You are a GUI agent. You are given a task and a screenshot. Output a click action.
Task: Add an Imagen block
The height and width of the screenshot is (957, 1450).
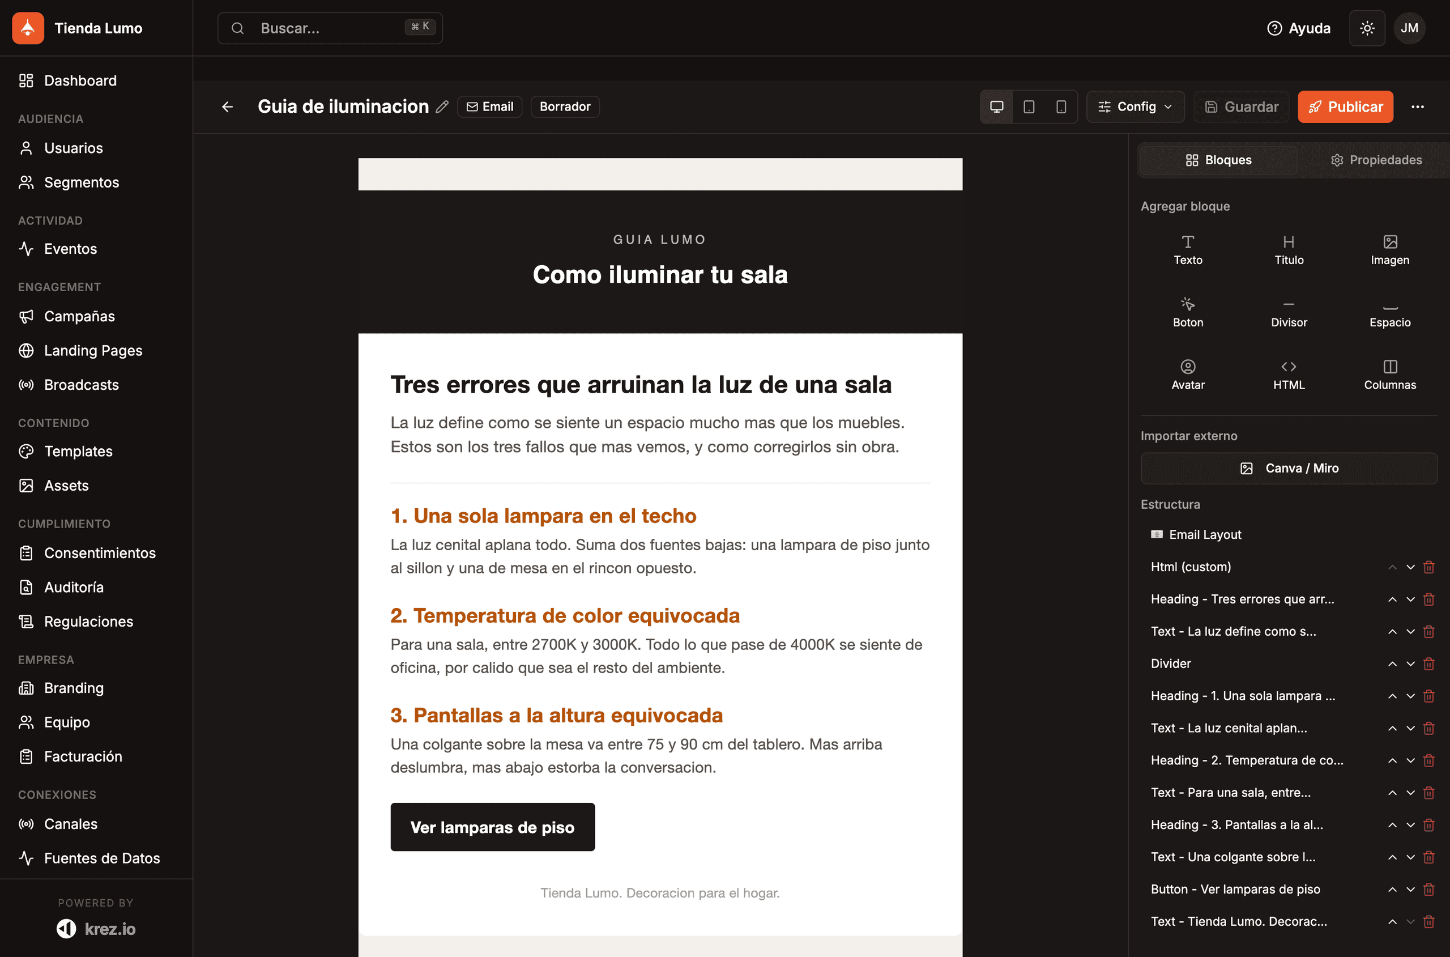1389,250
